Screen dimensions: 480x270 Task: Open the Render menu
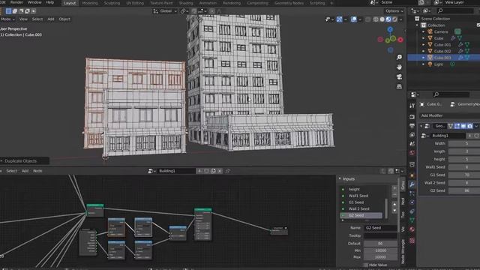[16, 2]
